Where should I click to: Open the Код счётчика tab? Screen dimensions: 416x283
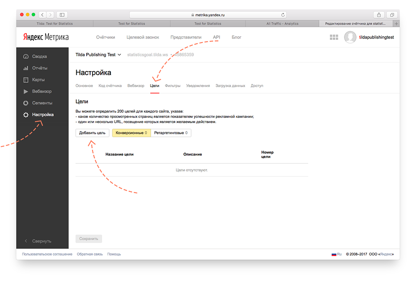tap(110, 86)
